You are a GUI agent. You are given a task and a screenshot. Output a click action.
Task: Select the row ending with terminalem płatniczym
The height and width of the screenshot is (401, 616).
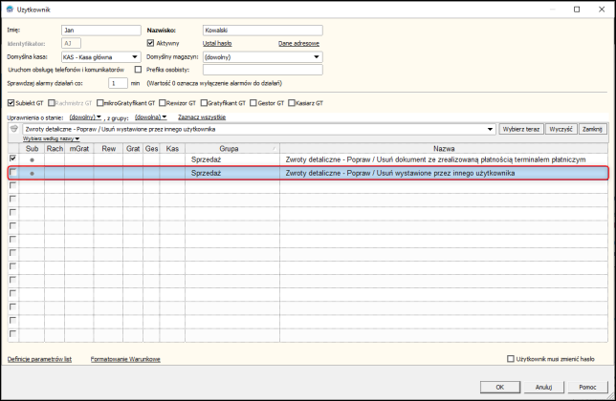[308, 159]
